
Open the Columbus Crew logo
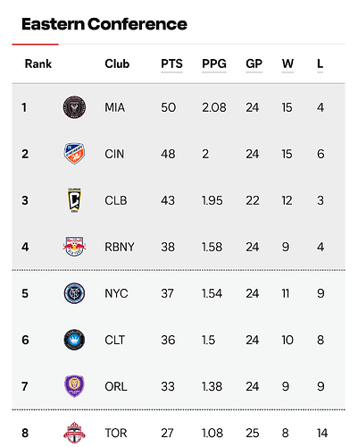click(x=74, y=200)
